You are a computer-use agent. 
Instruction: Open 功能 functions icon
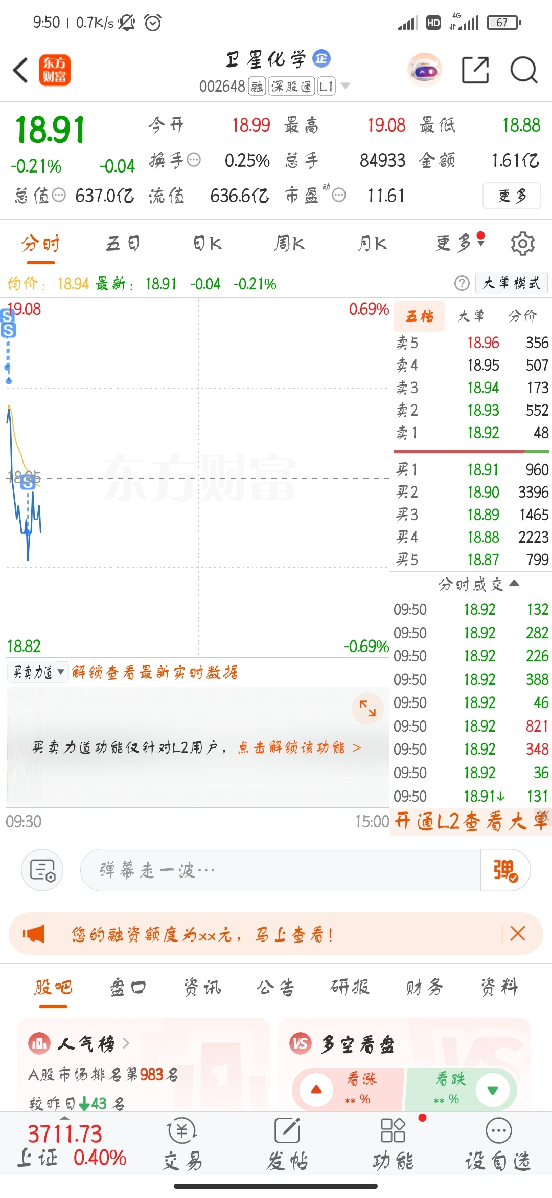point(393,1145)
